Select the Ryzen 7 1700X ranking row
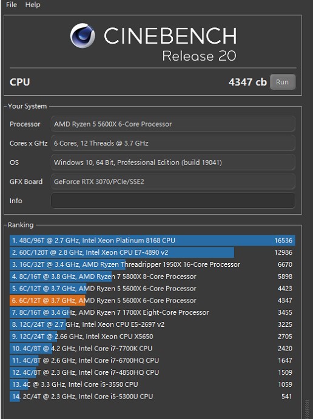This screenshot has width=313, height=419. click(152, 312)
